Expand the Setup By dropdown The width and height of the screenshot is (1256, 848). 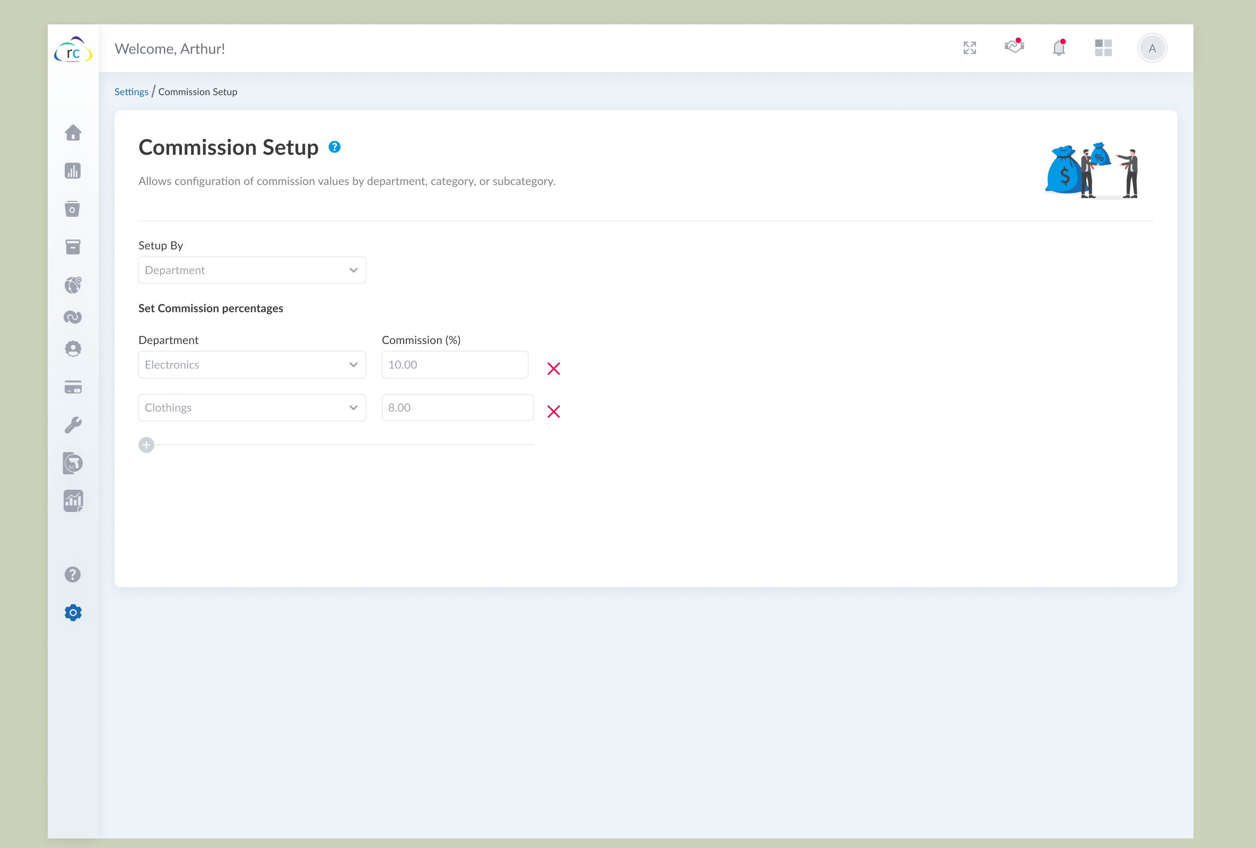(252, 270)
